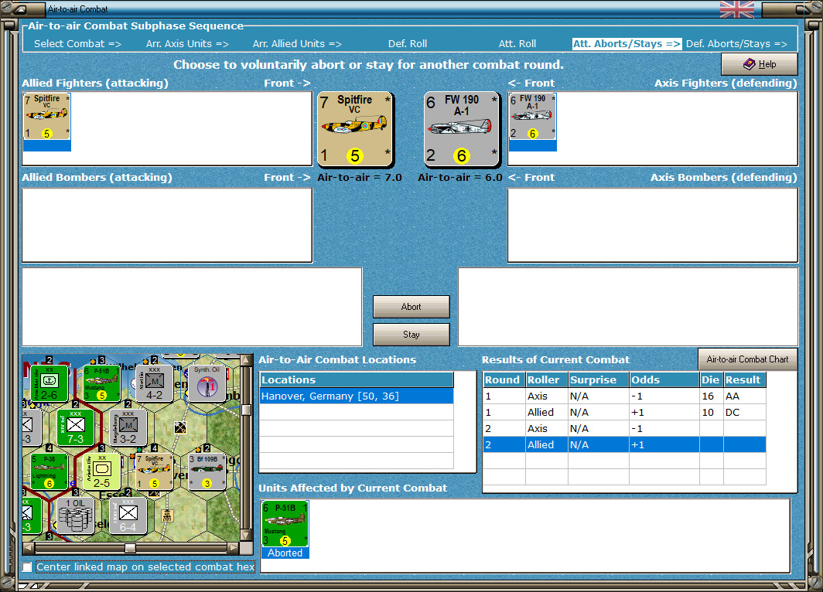This screenshot has height=592, width=823.
Task: Click the 1 OIL barrels counter on the map
Action: point(75,515)
